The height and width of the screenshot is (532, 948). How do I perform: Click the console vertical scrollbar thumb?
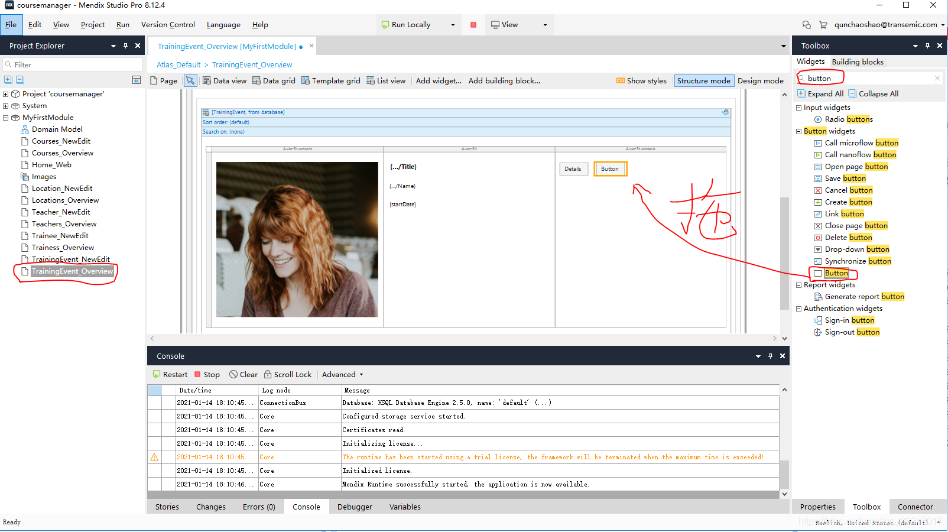784,474
